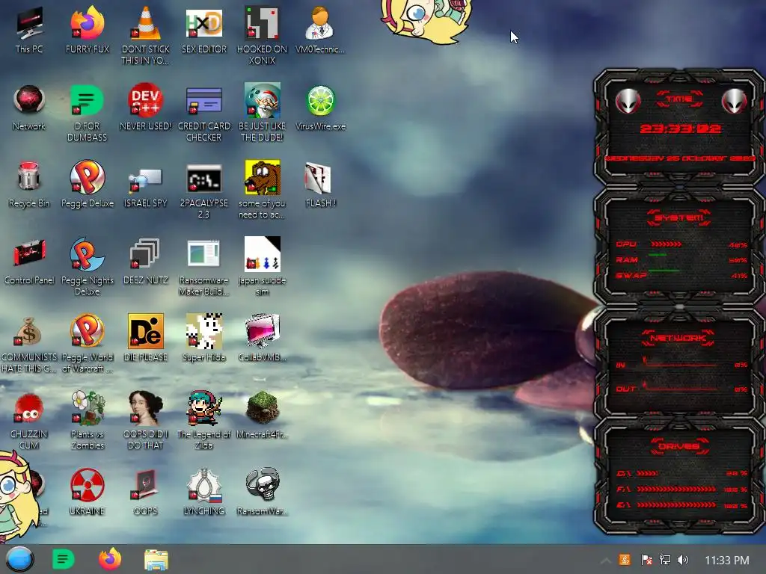Open the D FOR DUMBASS shortcut

point(88,112)
